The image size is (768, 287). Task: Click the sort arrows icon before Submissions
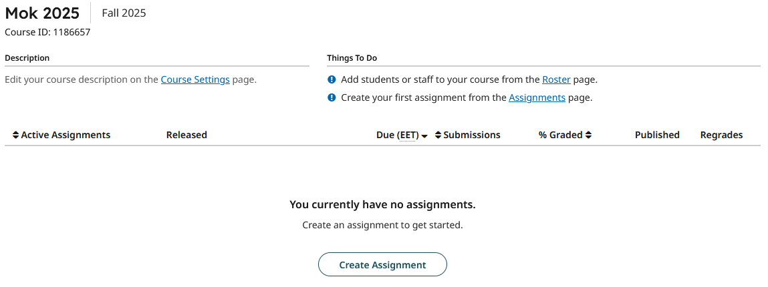tap(438, 135)
